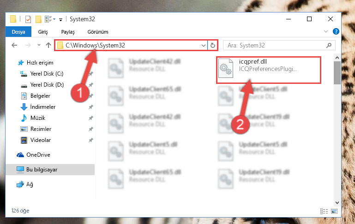
Task: Click the refresh button beside address bar
Action: click(213, 46)
